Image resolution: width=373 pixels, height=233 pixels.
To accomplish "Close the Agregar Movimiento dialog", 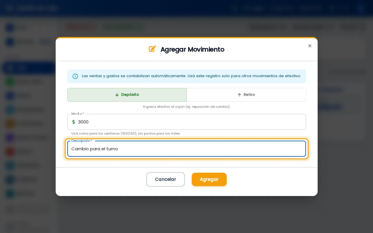I will pos(310,46).
